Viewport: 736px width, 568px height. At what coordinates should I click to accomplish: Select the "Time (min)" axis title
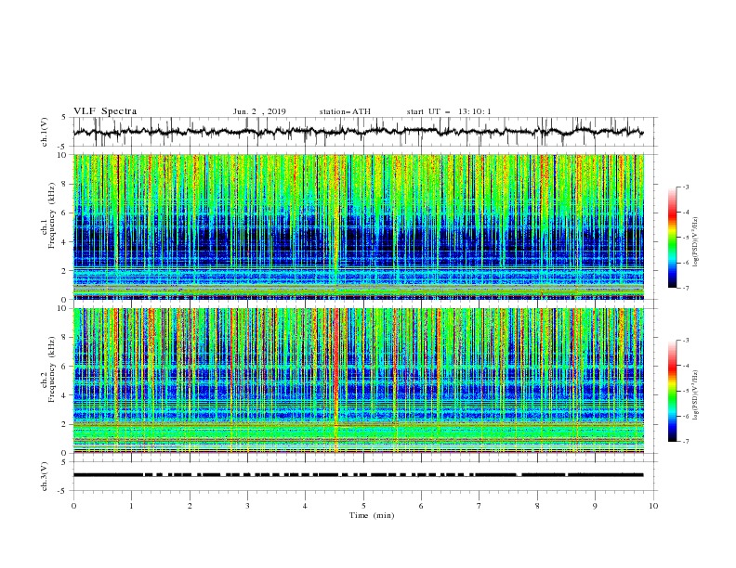coord(372,515)
